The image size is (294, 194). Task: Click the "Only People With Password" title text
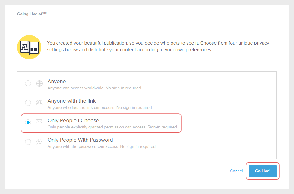click(80, 140)
